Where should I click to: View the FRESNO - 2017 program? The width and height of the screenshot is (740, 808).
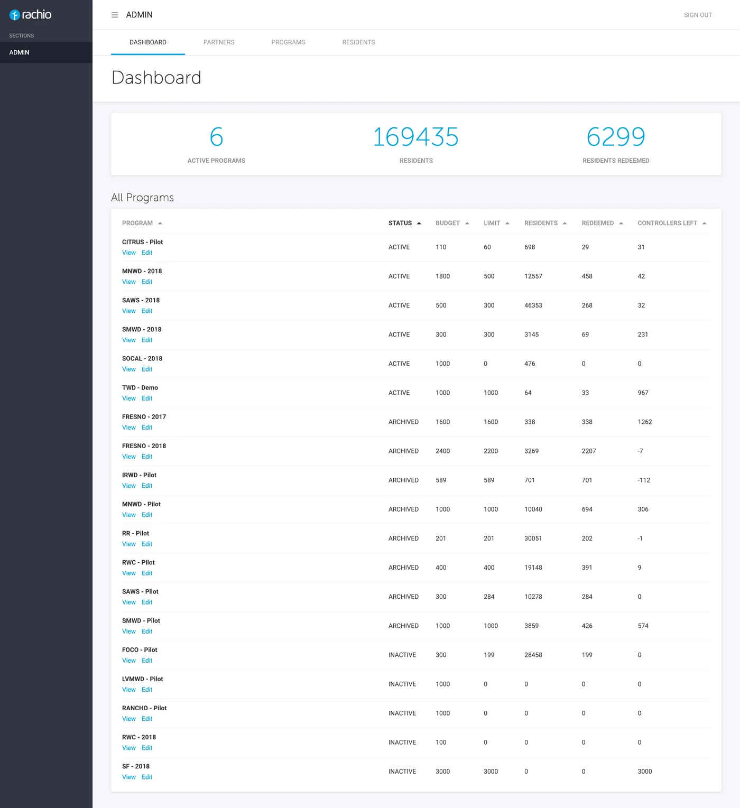coord(129,427)
